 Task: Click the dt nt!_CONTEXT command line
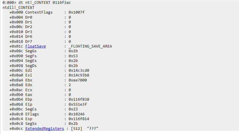(37, 3)
